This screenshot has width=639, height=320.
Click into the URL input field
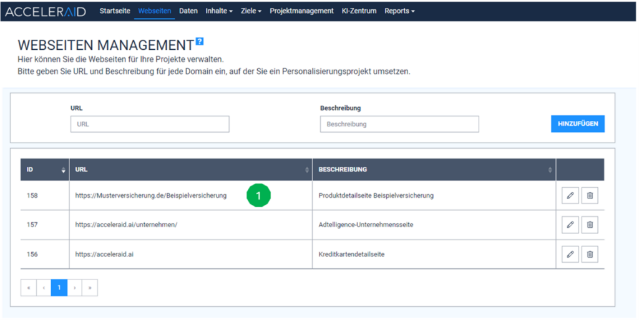150,125
